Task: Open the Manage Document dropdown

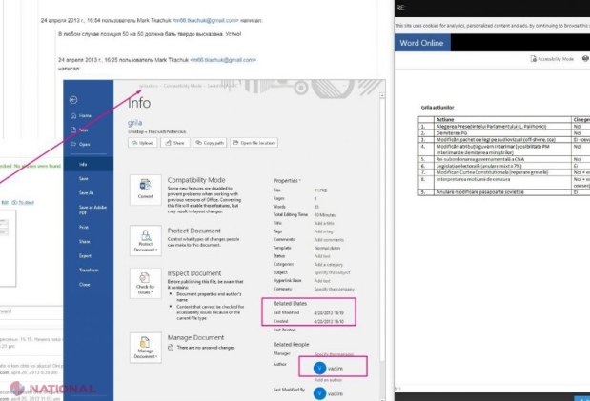Action: [145, 348]
